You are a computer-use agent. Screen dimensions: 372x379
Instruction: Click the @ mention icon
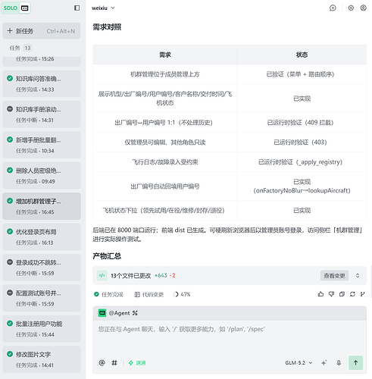(102, 363)
